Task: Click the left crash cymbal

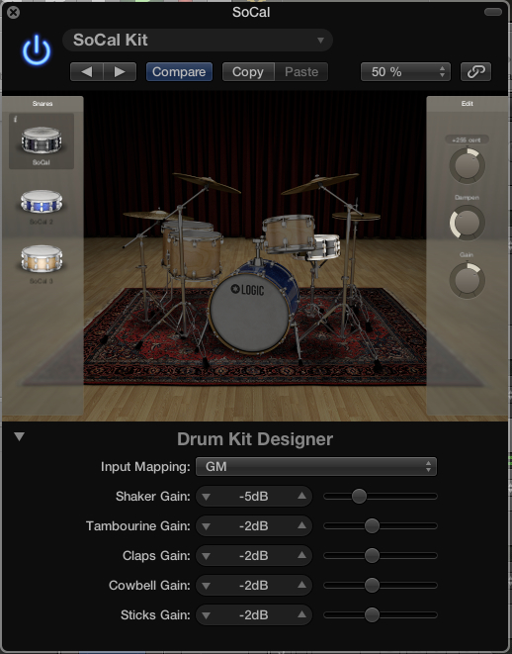Action: click(x=207, y=183)
